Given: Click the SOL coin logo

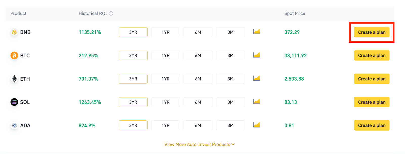Looking at the screenshot, I should (x=14, y=102).
